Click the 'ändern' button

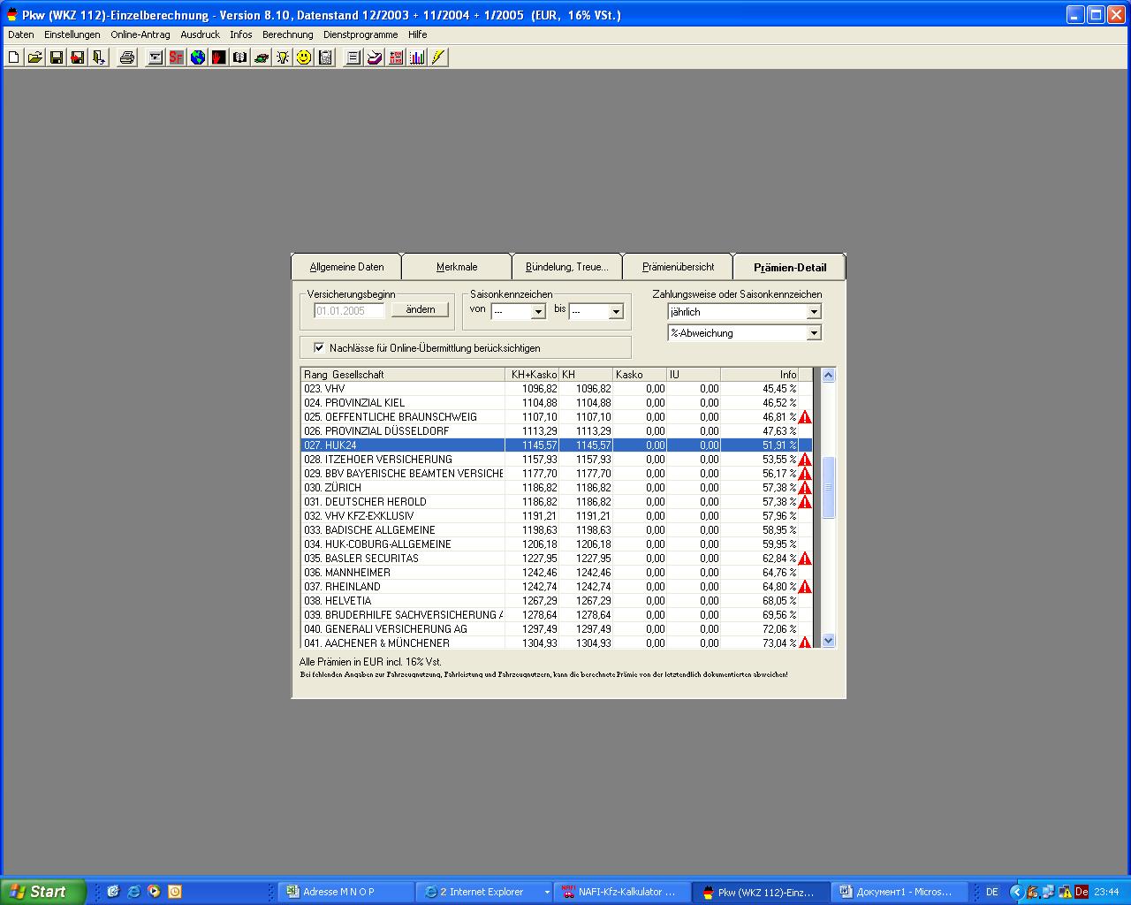click(421, 309)
